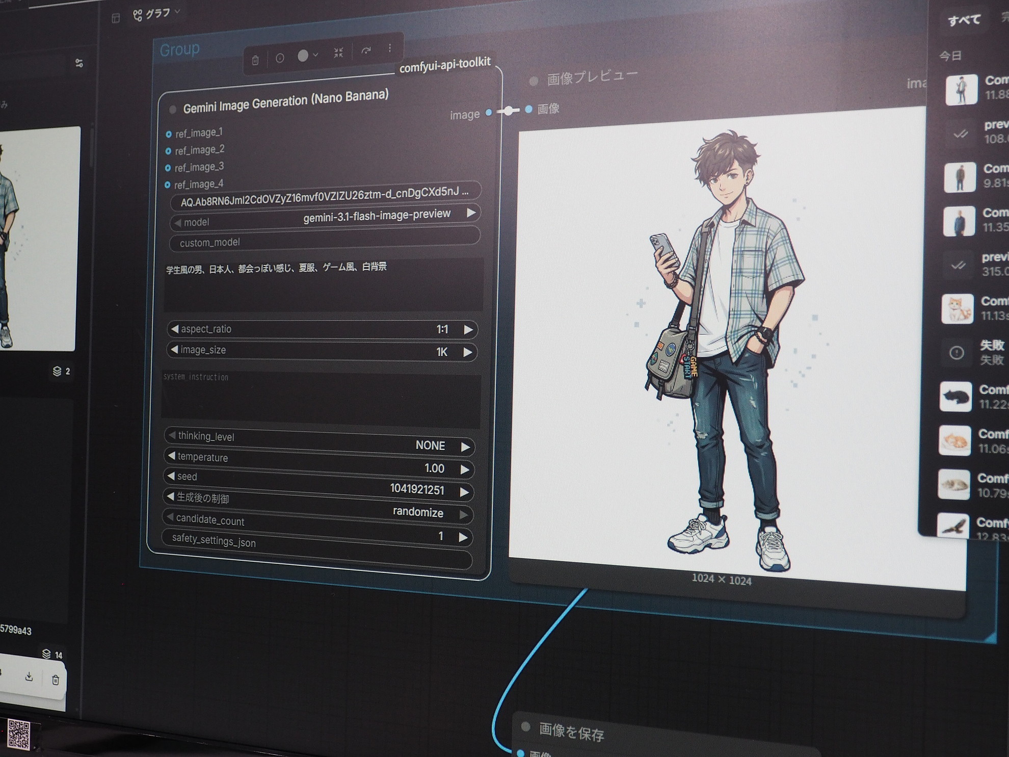This screenshot has height=757, width=1009.
Task: Open the three-dot more options menu
Action: (390, 48)
